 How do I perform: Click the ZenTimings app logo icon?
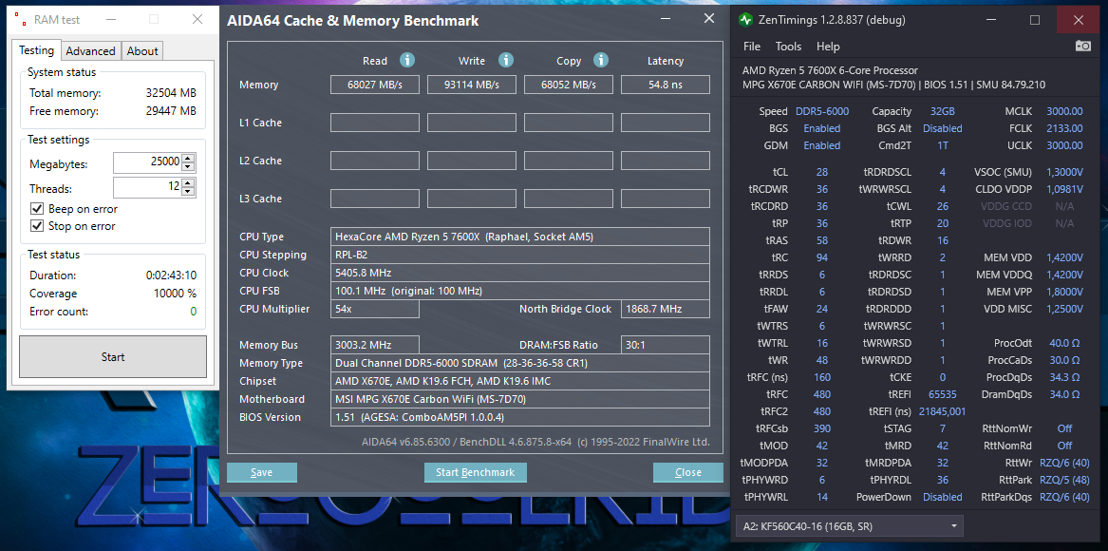click(745, 20)
